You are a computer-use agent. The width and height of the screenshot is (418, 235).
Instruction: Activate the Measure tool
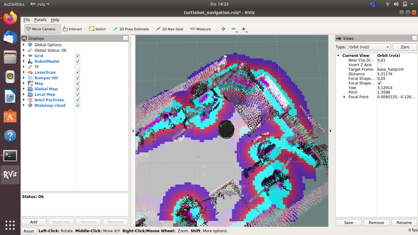(201, 29)
